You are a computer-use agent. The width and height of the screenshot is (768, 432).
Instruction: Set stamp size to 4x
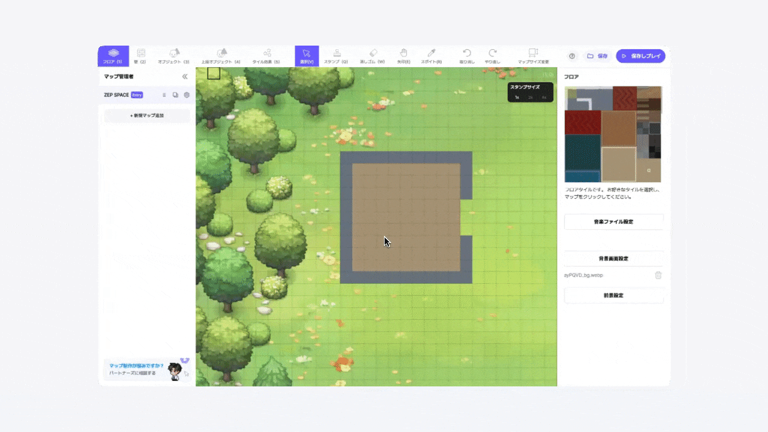(544, 97)
